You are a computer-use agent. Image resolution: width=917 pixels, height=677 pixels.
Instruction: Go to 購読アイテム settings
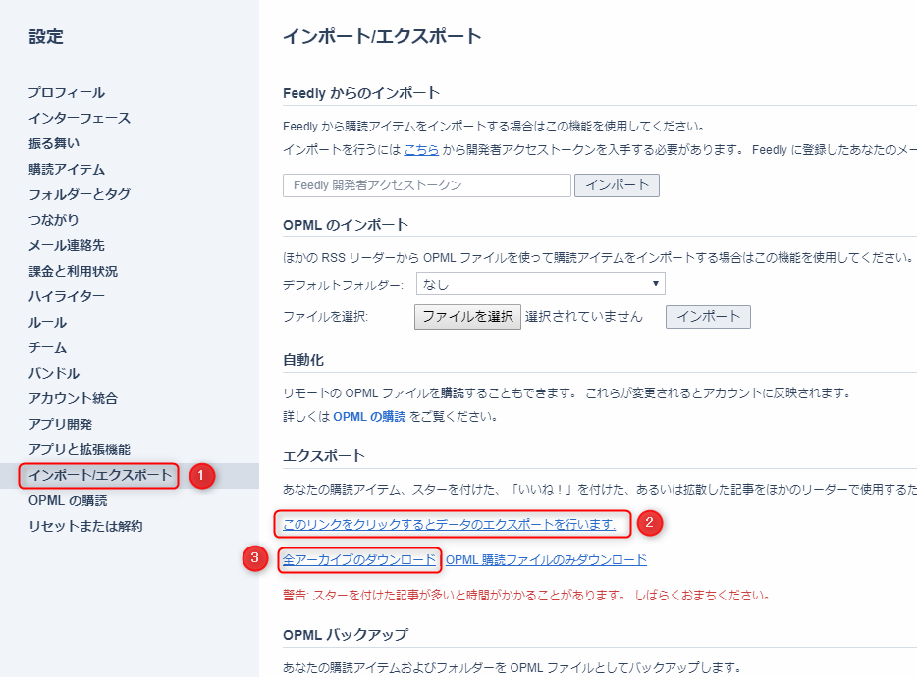pyautogui.click(x=67, y=169)
